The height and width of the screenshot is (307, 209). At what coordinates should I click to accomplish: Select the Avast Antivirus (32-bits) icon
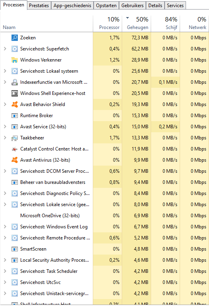(15, 160)
